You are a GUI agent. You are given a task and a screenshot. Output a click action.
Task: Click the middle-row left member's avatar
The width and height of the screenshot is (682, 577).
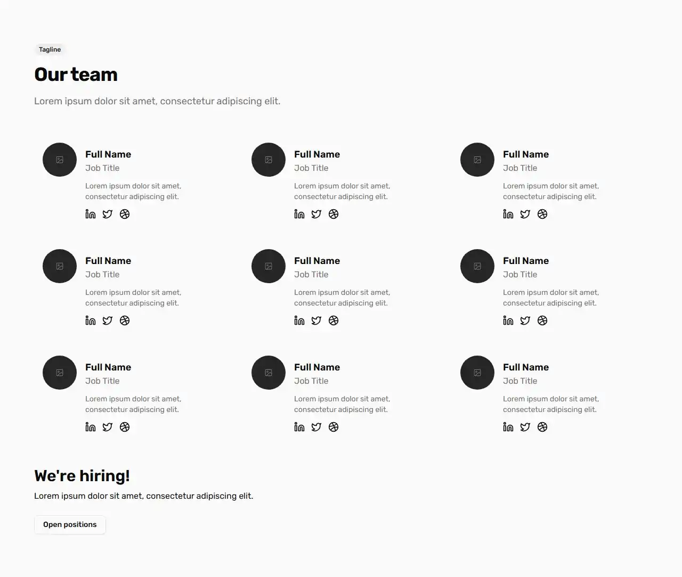pyautogui.click(x=60, y=266)
